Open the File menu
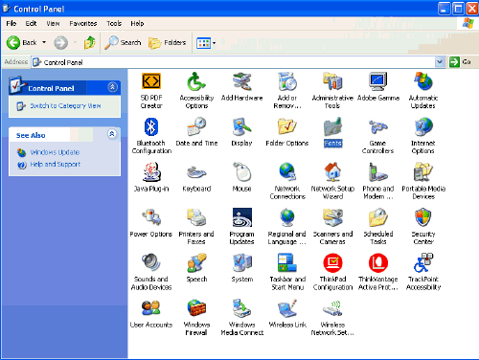This screenshot has height=360, width=479. [11, 23]
